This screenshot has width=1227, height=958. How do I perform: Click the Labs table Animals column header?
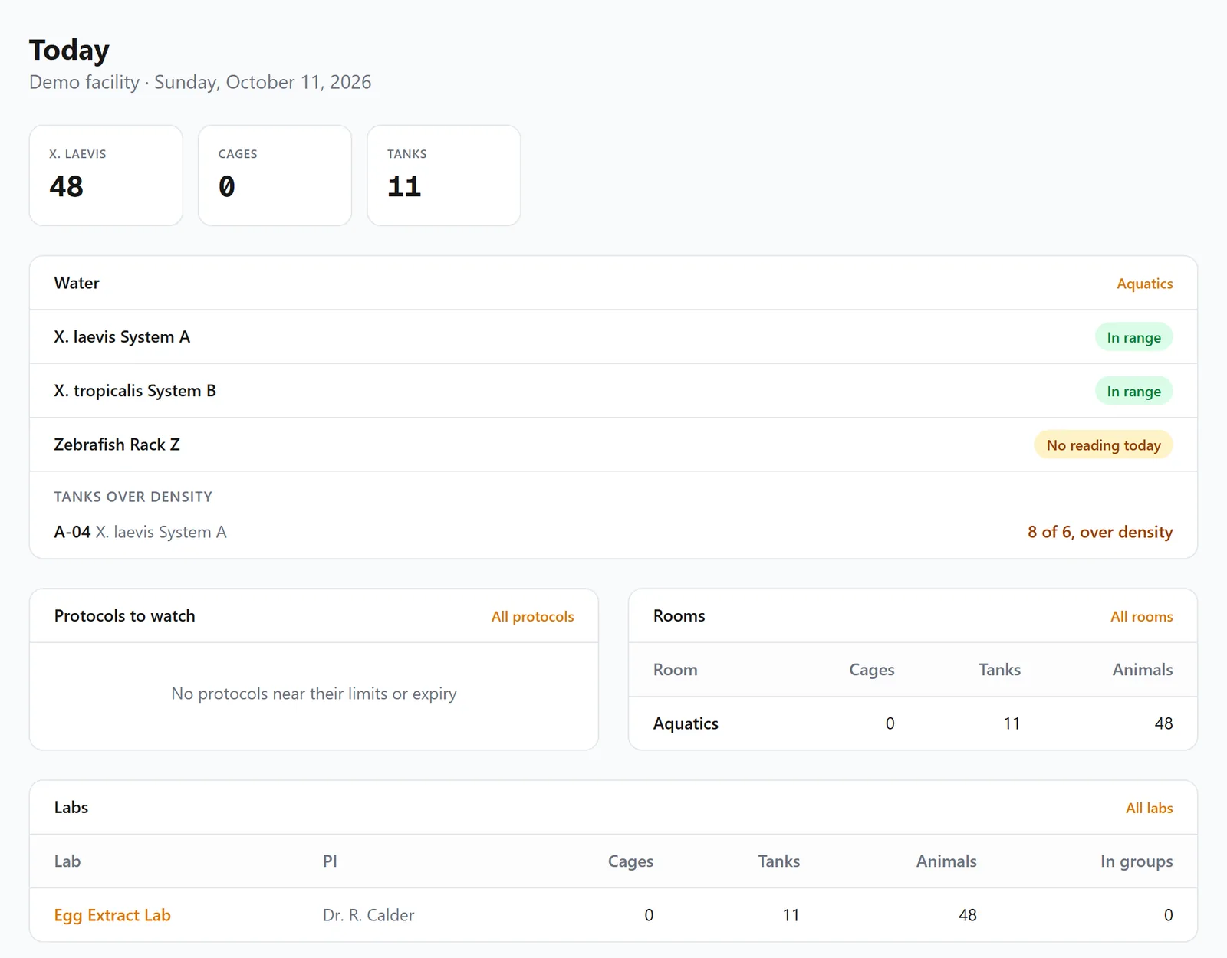point(946,861)
